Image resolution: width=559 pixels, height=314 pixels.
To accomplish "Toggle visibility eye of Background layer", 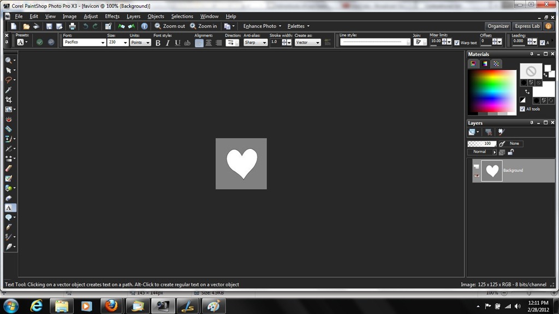I will (477, 176).
